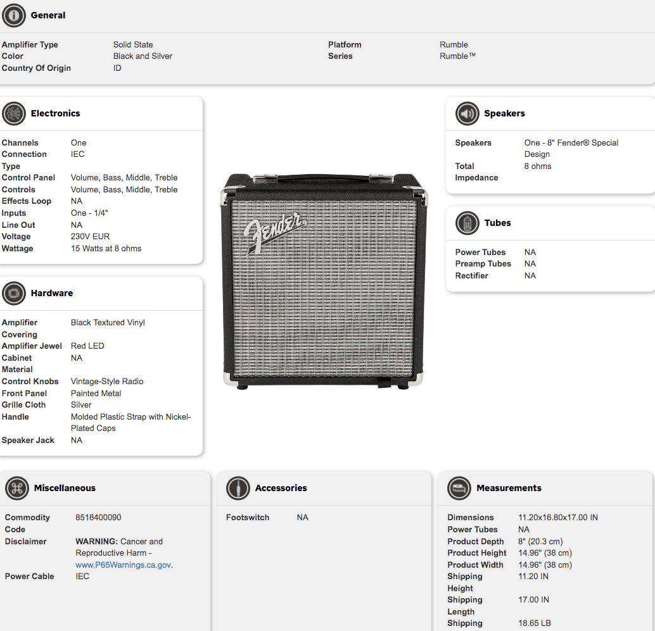The height and width of the screenshot is (631, 655).
Task: Select '15 Watts at 8 ohms' wattage value
Action: tap(106, 248)
